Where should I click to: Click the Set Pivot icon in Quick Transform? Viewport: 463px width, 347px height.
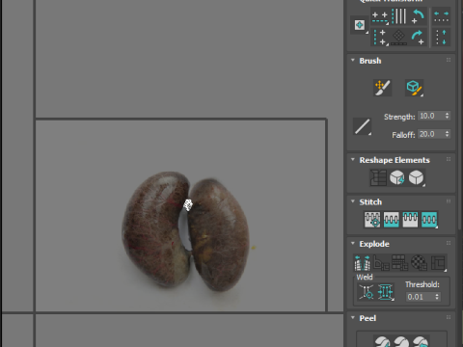(360, 25)
